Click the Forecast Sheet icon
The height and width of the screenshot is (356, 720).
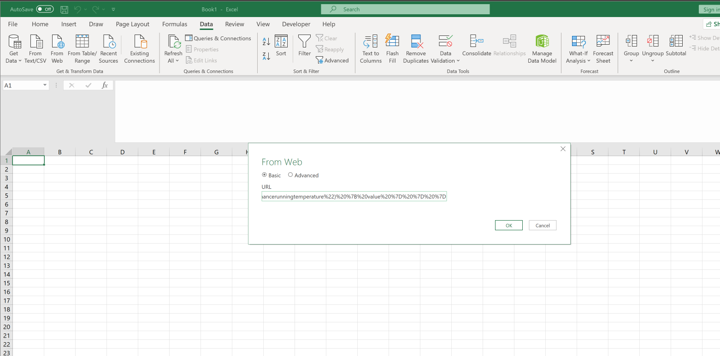click(x=603, y=48)
